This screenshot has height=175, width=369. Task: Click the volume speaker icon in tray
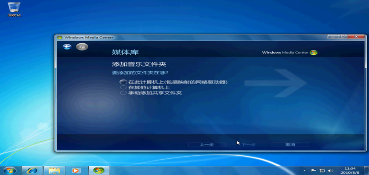pyautogui.click(x=331, y=170)
